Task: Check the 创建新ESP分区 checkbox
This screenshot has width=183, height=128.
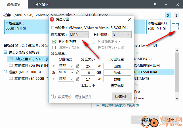Action: (x=94, y=42)
